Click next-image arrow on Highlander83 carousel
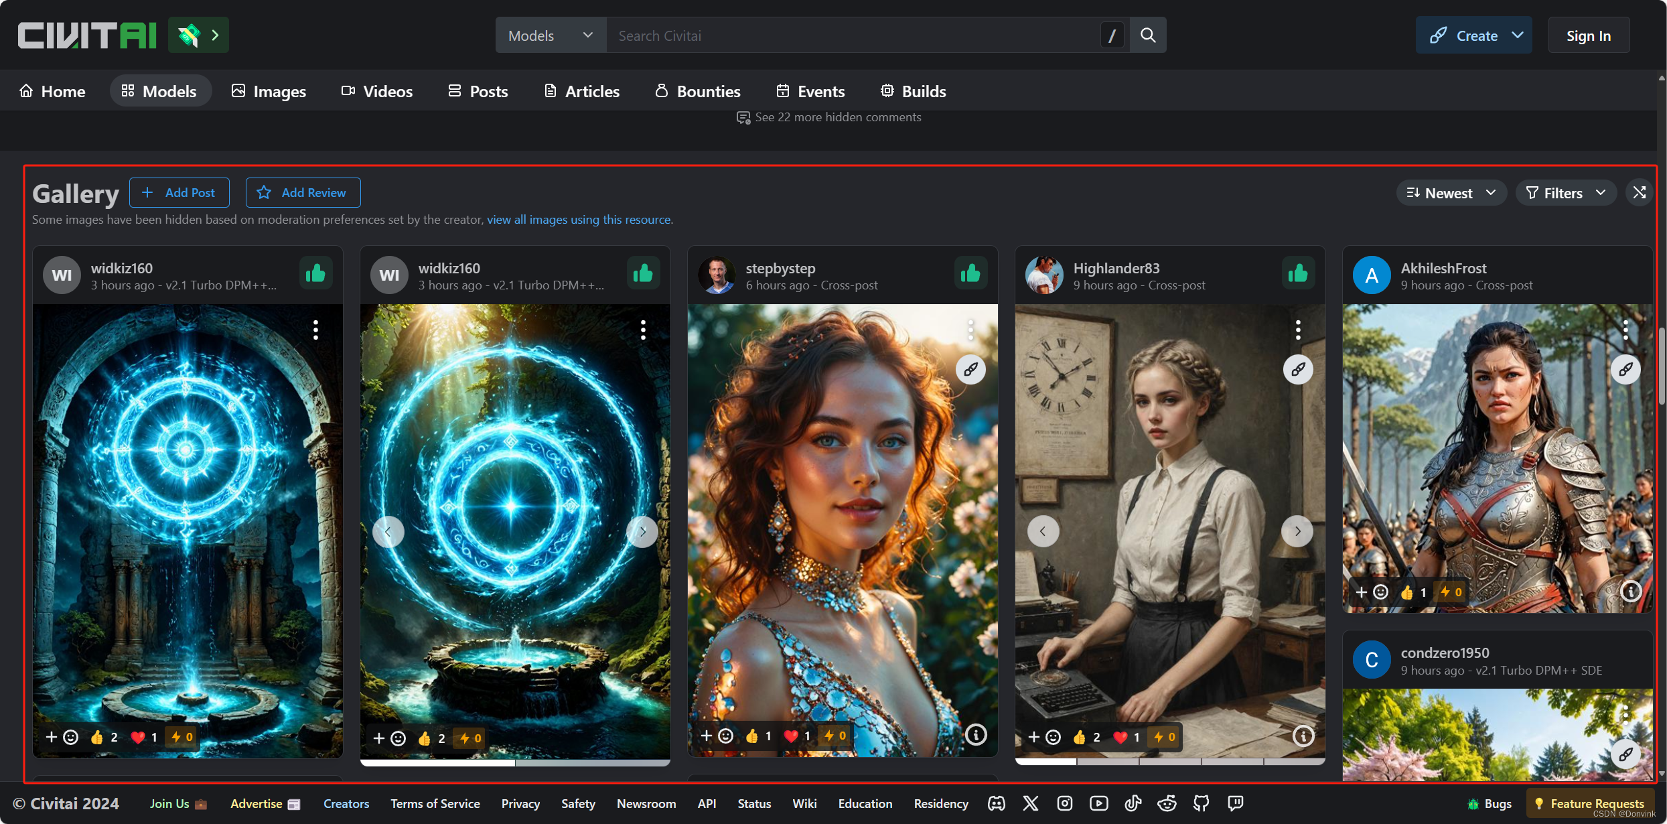 pyautogui.click(x=1297, y=531)
